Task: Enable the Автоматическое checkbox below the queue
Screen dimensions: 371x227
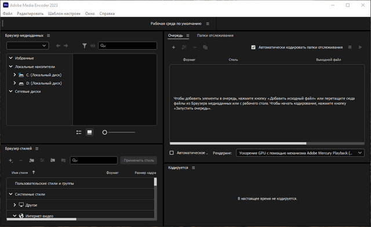Action: pos(172,153)
